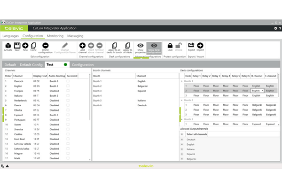Click the C channel column header

[x=271, y=76]
